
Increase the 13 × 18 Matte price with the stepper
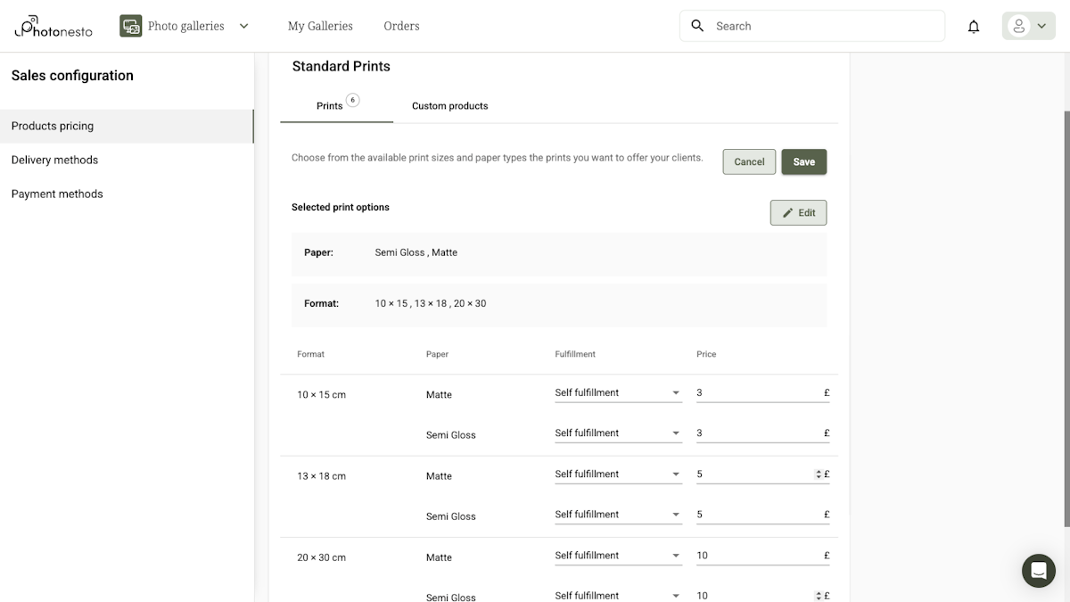(x=818, y=470)
